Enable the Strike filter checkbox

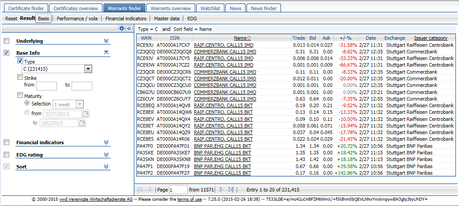click(20, 77)
